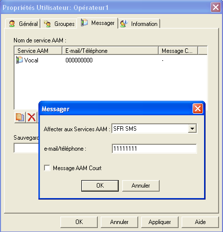Select the Vocal row in service list
The width and height of the screenshot is (223, 232).
[111, 60]
